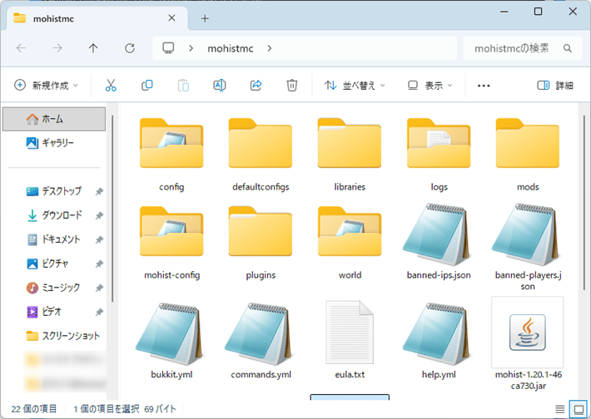Image resolution: width=591 pixels, height=419 pixels.
Task: Select the defaultconfigs folder
Action: point(261,155)
